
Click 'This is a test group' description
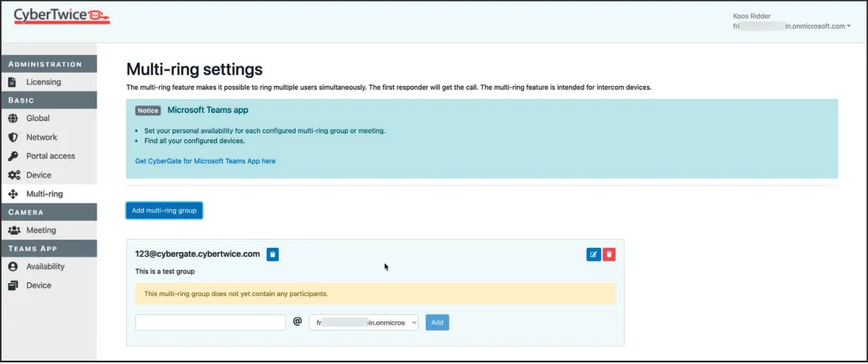pyautogui.click(x=165, y=272)
